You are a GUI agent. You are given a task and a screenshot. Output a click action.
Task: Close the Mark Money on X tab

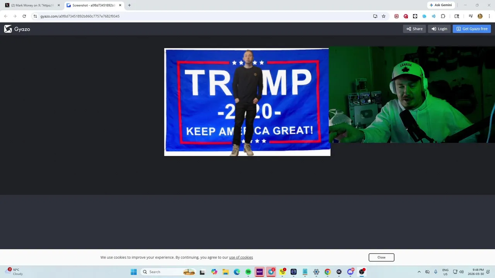pyautogui.click(x=59, y=5)
